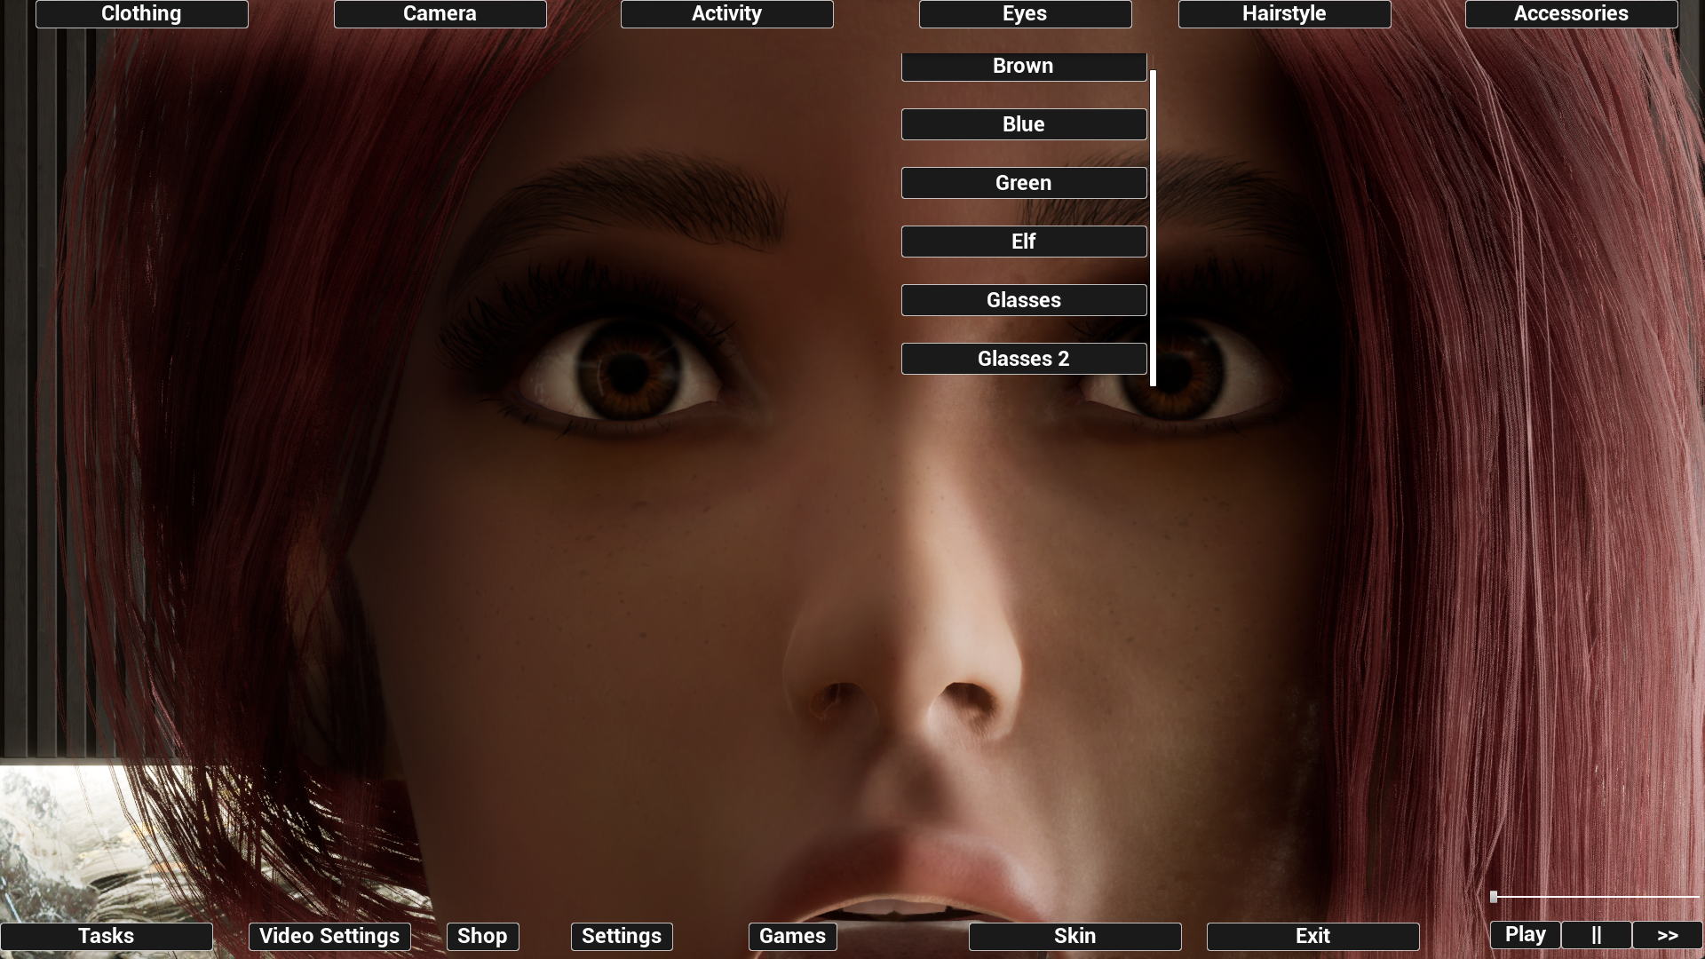The height and width of the screenshot is (959, 1705).
Task: Equip the Glasses option
Action: 1023,300
